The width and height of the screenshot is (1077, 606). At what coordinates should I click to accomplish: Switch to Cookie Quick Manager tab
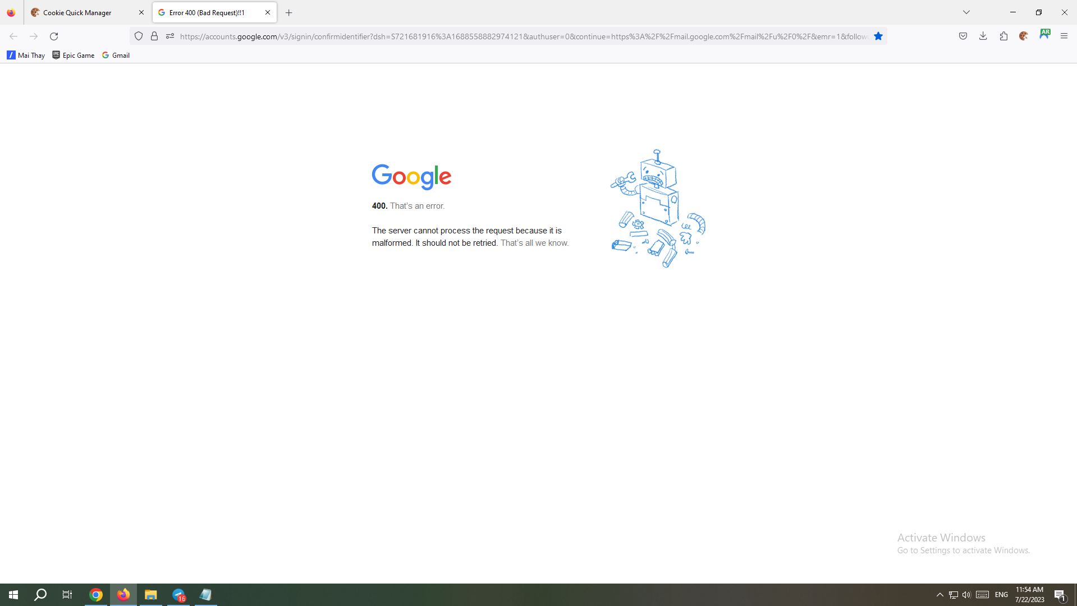point(88,12)
